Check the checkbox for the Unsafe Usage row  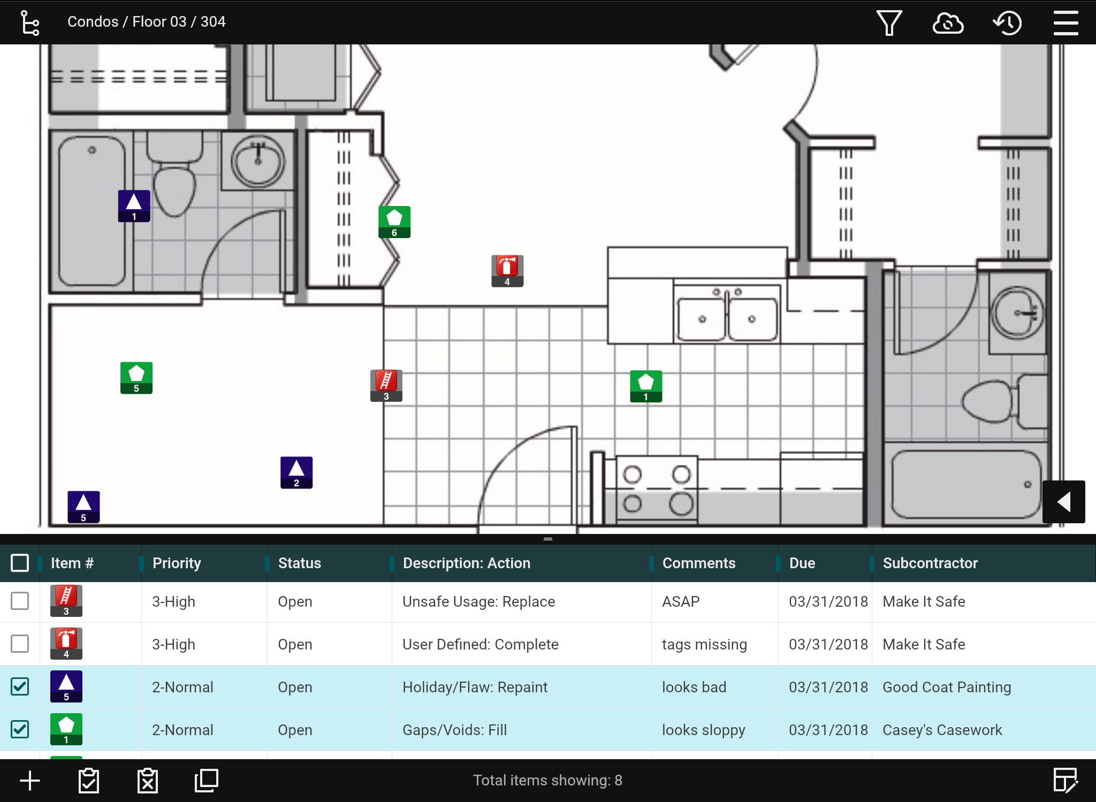tap(20, 601)
